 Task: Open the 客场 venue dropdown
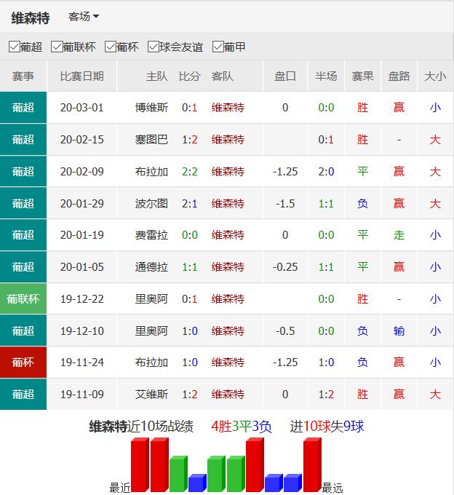84,17
